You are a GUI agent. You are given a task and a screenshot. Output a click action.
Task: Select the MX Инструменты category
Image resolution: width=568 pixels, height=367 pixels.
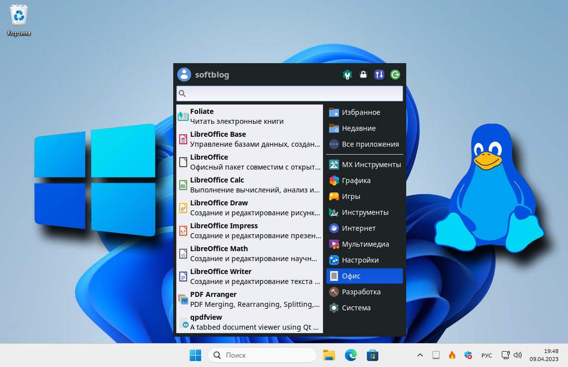pos(364,164)
